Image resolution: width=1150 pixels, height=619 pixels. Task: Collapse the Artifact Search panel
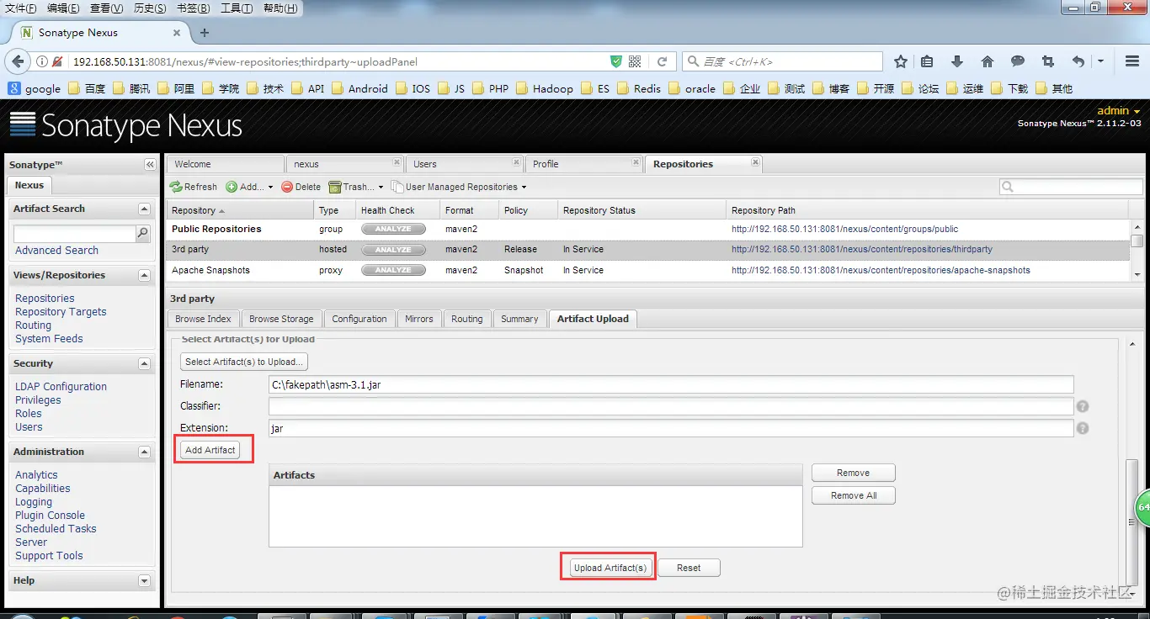point(144,209)
